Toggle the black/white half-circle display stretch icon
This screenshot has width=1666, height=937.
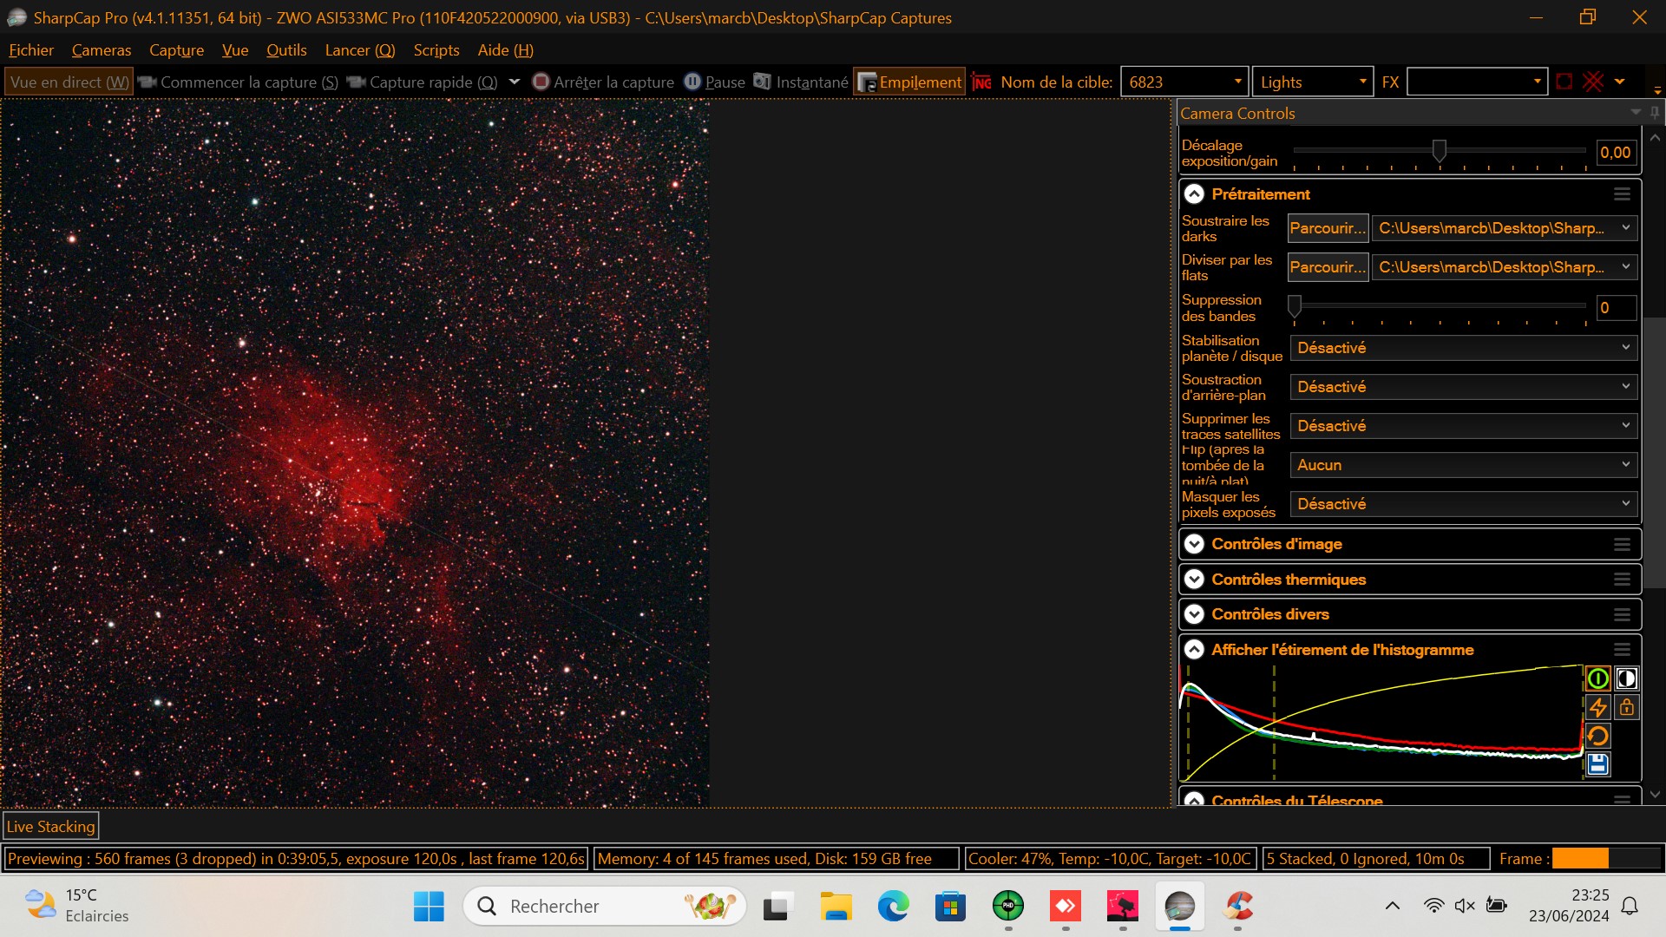[1627, 678]
